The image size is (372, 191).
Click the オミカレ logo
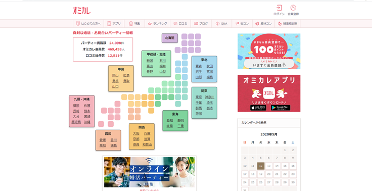[x=81, y=11]
